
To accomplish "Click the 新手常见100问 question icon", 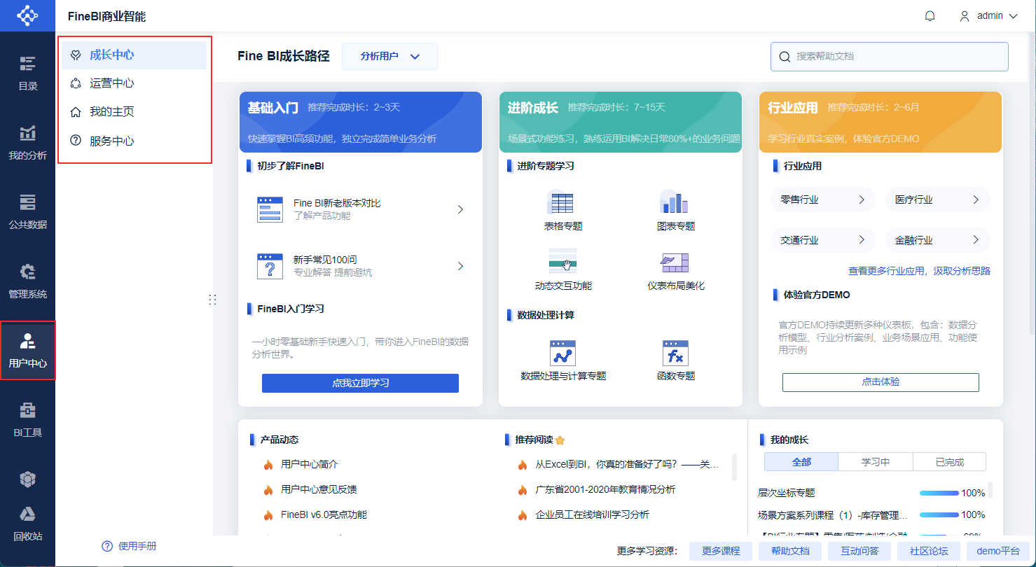I will (x=270, y=266).
